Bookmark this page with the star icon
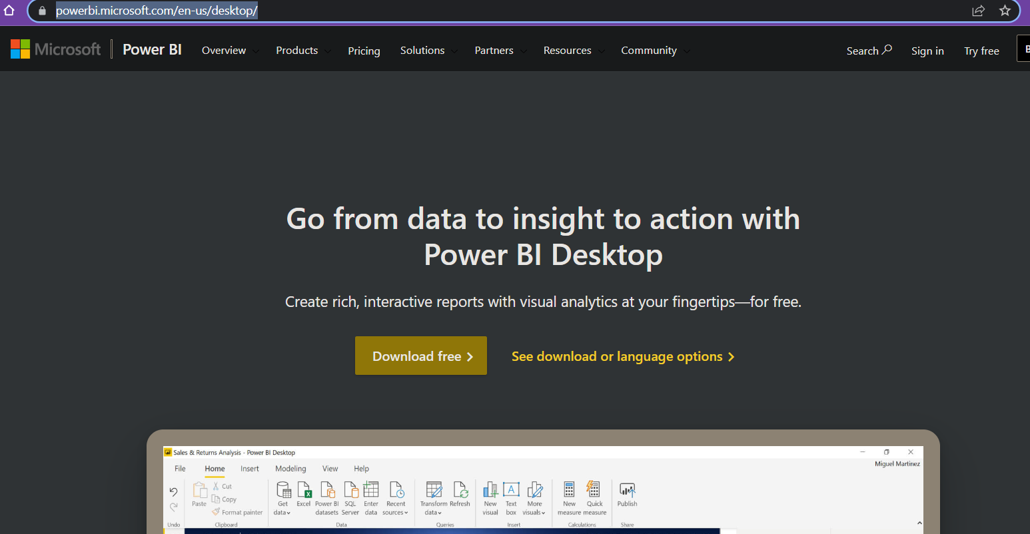The width and height of the screenshot is (1030, 534). click(1005, 11)
